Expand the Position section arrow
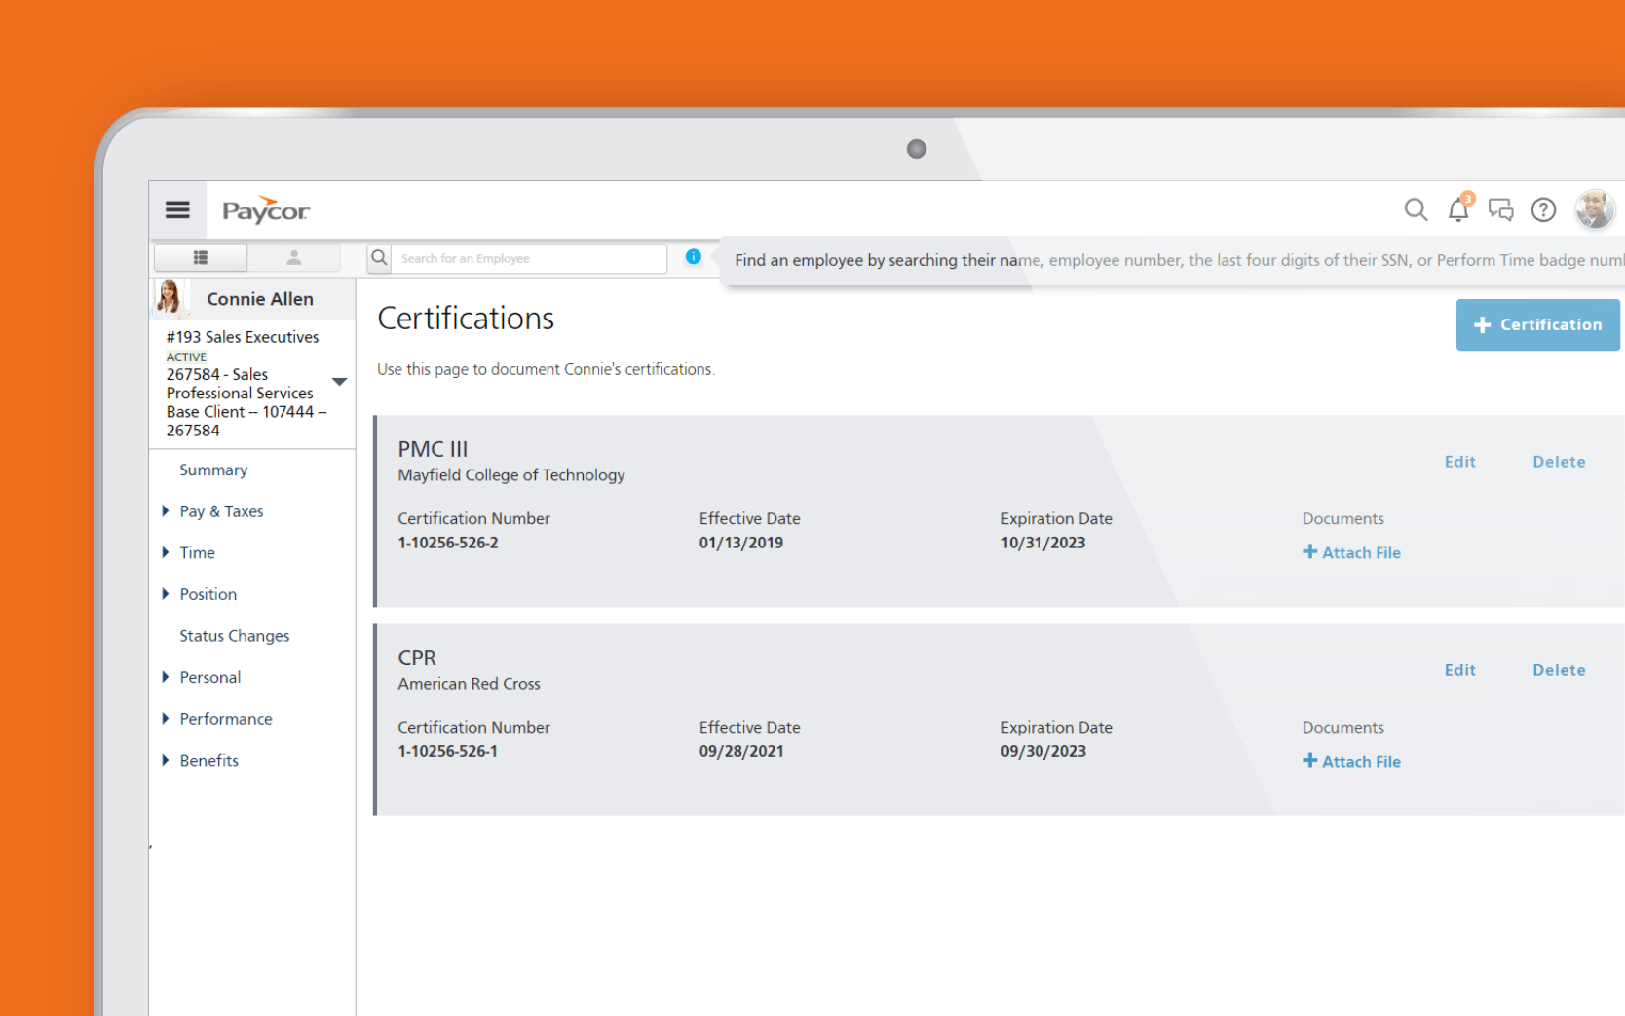The height and width of the screenshot is (1016, 1625). (166, 593)
